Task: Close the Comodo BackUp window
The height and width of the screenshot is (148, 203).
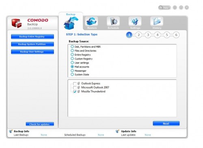Action: (187, 8)
